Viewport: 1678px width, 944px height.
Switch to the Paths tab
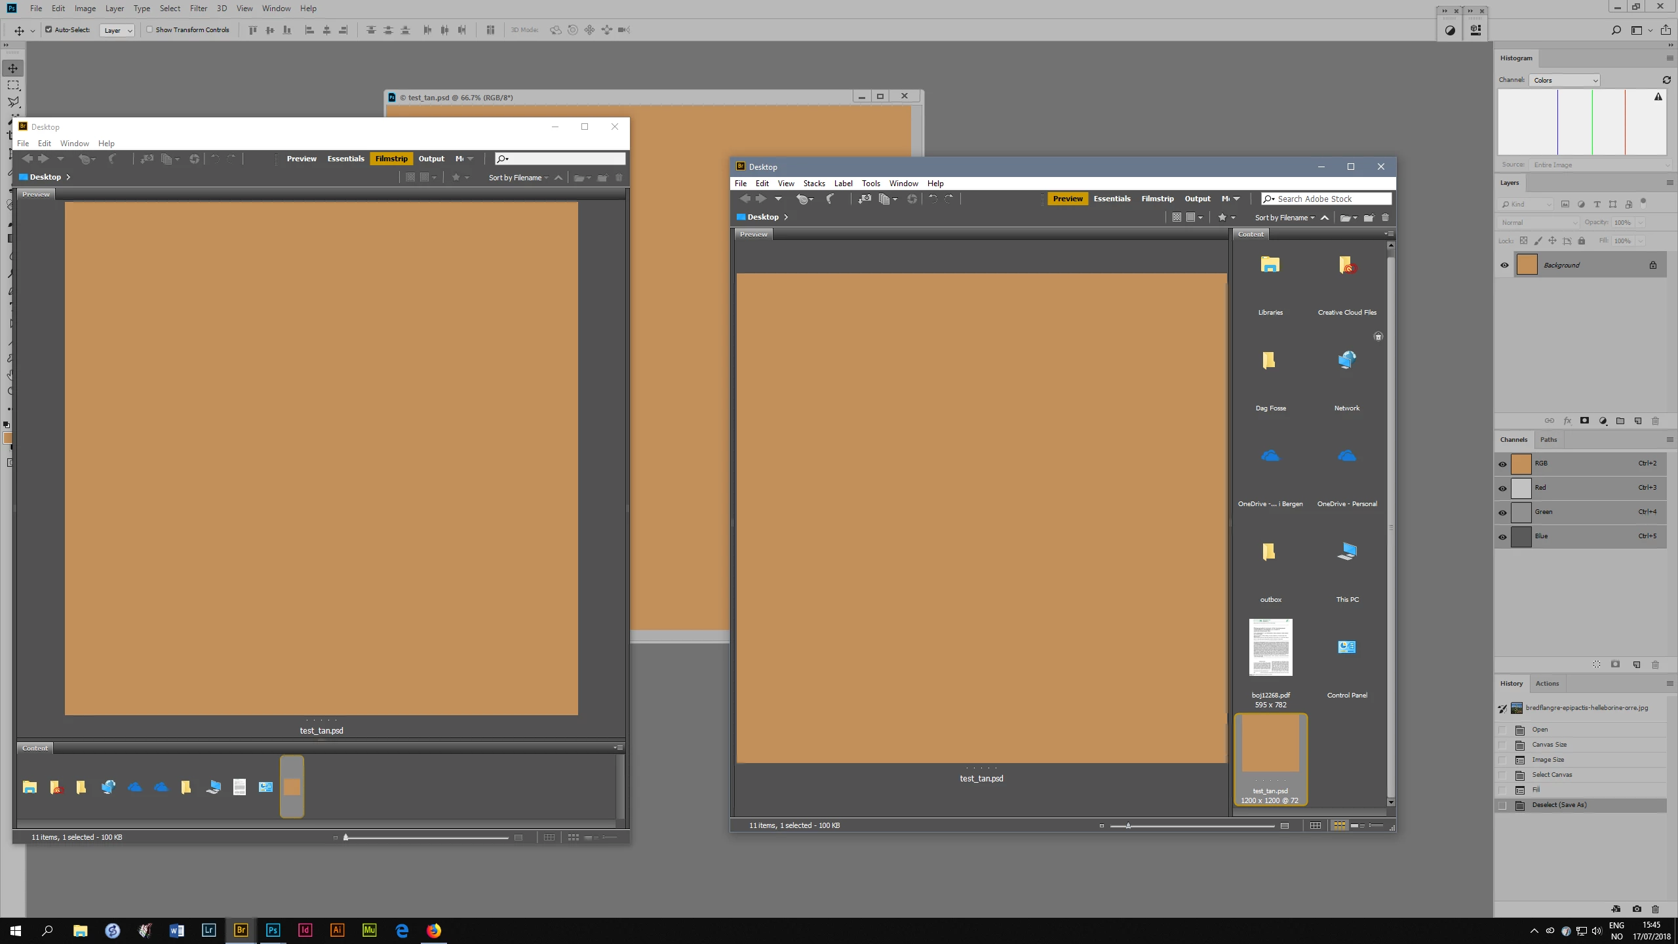[1548, 439]
